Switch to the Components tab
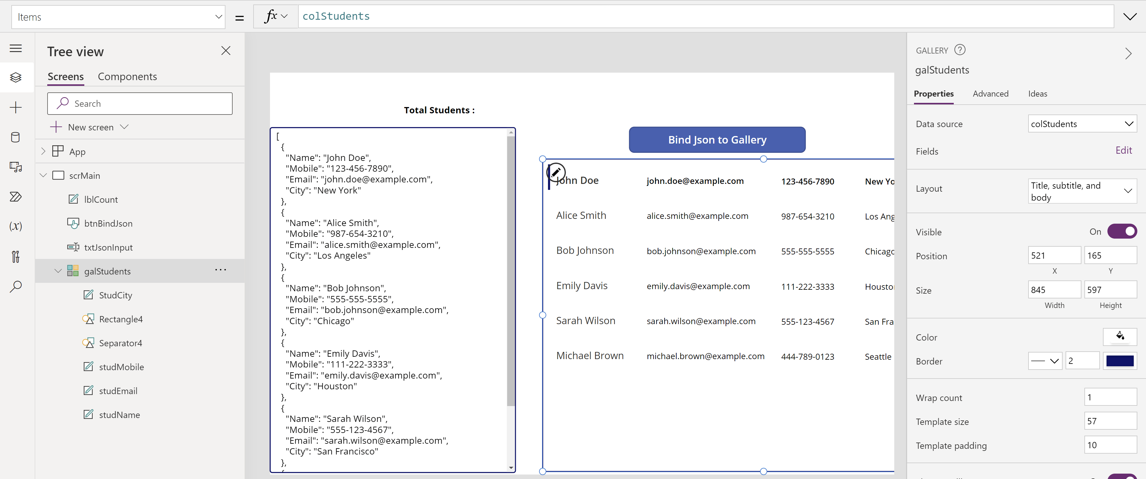This screenshot has height=479, width=1146. point(127,77)
